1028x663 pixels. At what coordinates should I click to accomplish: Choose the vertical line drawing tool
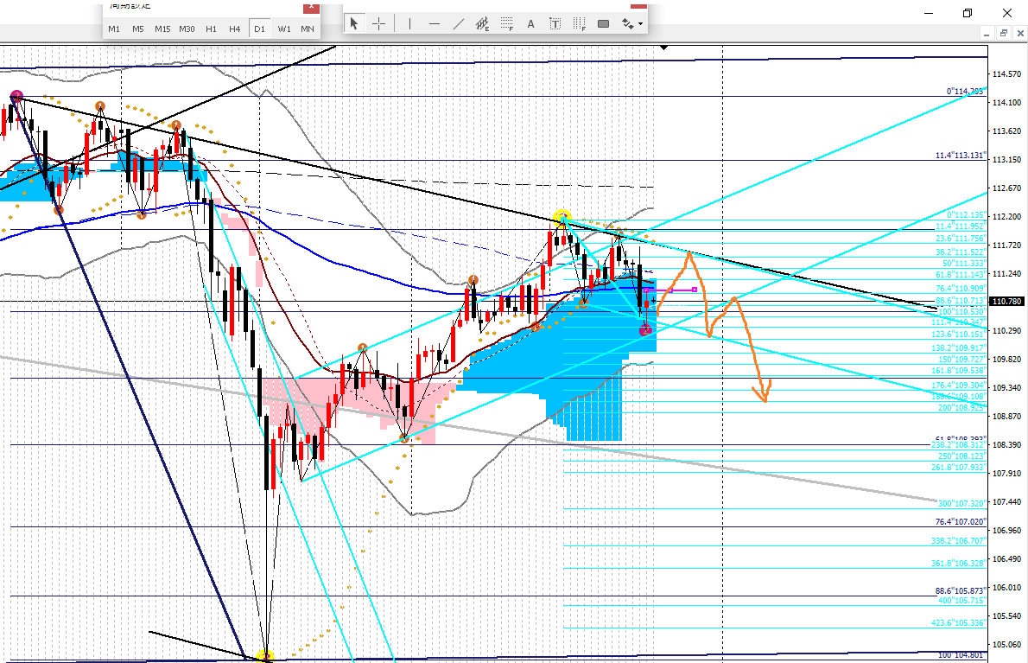point(409,23)
